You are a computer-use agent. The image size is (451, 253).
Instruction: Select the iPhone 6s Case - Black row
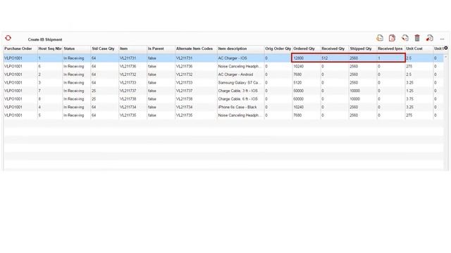[223, 107]
